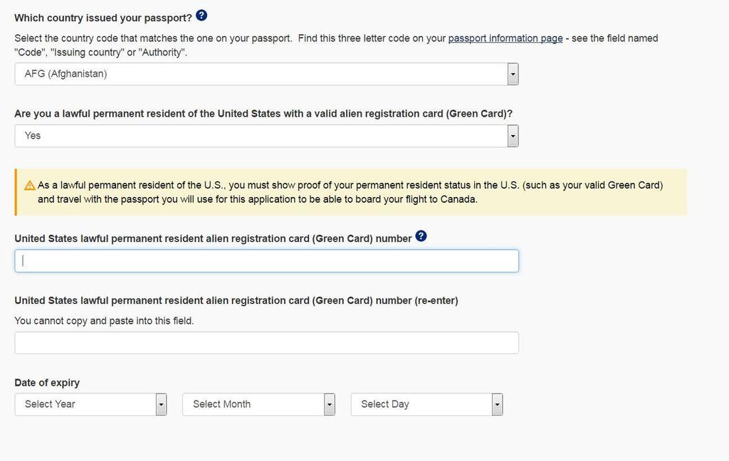Screen dimensions: 729x461
Task: Open help icon beside passport country question
Action: tap(201, 16)
